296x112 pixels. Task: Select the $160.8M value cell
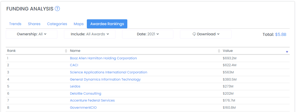tap(229, 108)
